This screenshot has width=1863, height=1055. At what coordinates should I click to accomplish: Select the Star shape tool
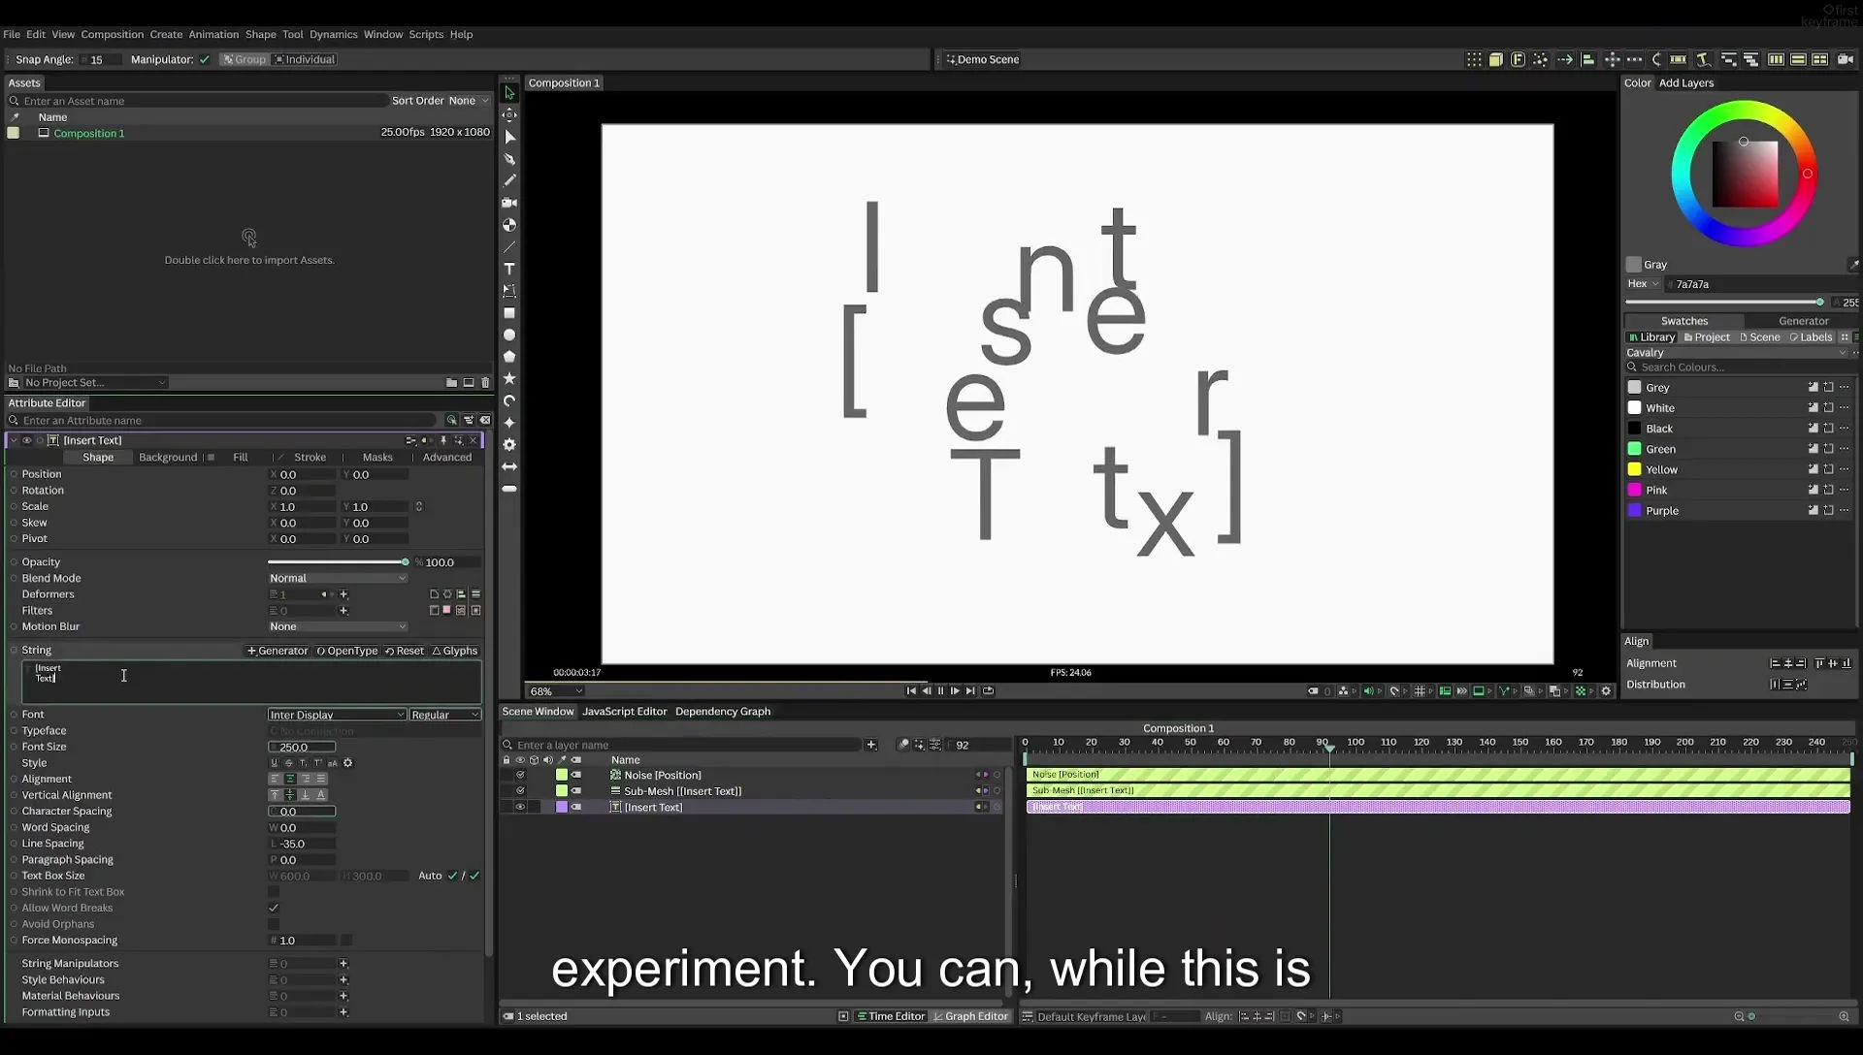tap(509, 378)
